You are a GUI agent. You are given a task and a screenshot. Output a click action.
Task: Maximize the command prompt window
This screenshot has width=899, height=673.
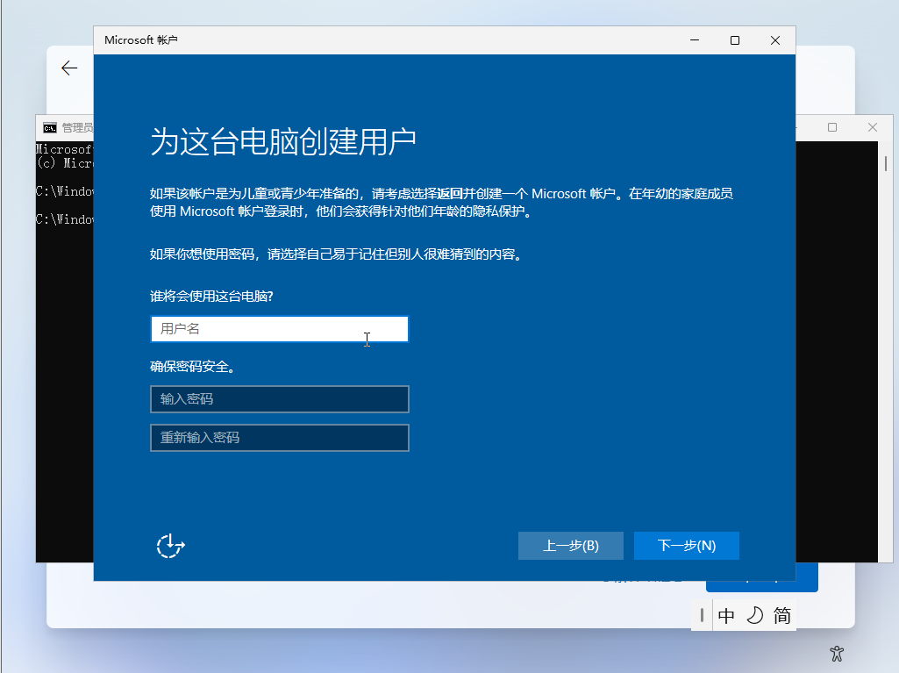(832, 127)
